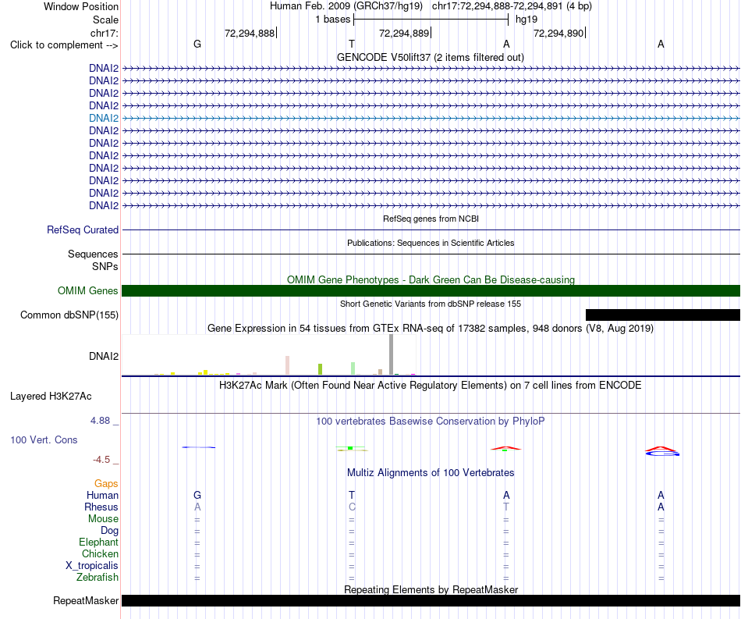This screenshot has width=741, height=619.
Task: Click the 'RefSeq genes from NCBI' title
Action: pos(431,219)
